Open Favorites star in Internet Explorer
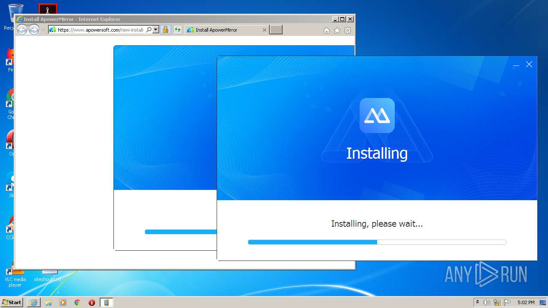 click(337, 30)
